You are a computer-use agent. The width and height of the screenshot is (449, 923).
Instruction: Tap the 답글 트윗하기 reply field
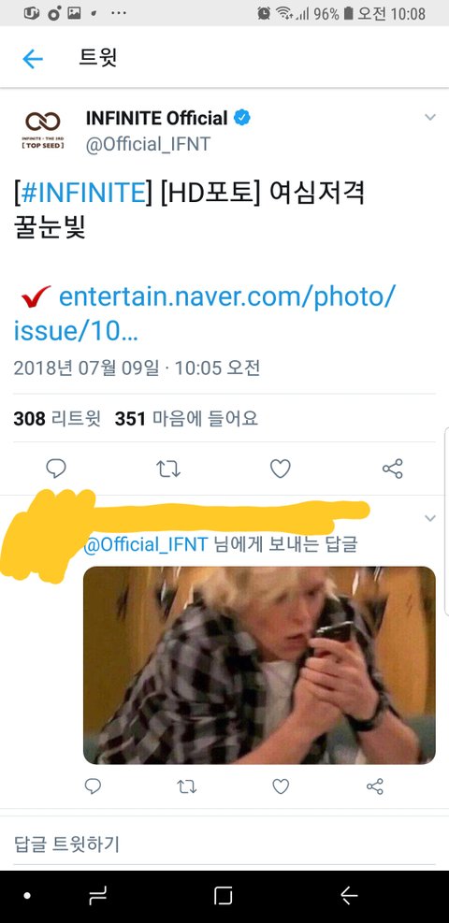pyautogui.click(x=224, y=844)
